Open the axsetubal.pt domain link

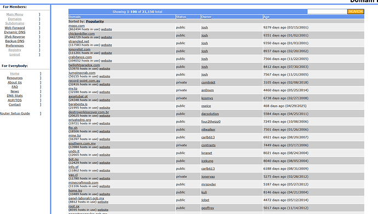pyautogui.click(x=78, y=96)
